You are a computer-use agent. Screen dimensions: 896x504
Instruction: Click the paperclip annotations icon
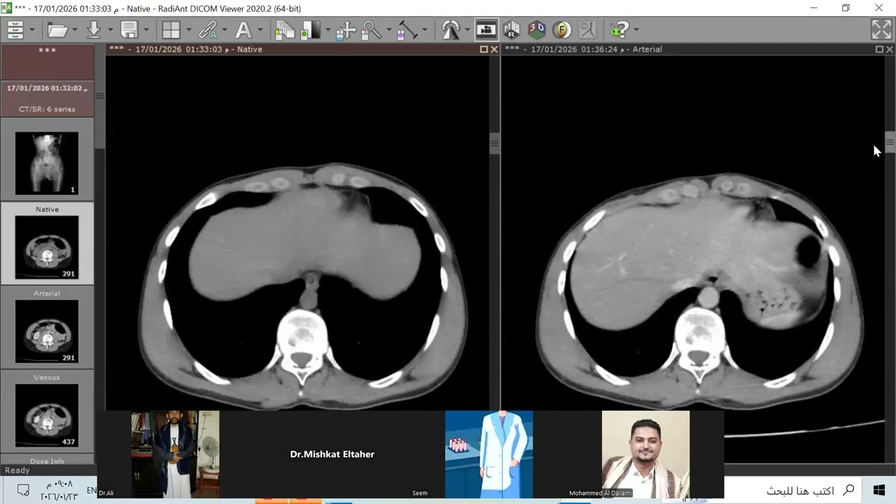click(x=207, y=30)
